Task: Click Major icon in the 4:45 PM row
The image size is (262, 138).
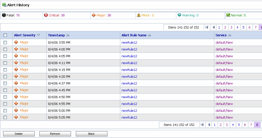Action: coord(16,90)
